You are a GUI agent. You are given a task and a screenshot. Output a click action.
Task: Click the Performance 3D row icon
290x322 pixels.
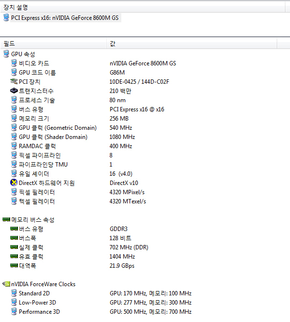click(14, 311)
